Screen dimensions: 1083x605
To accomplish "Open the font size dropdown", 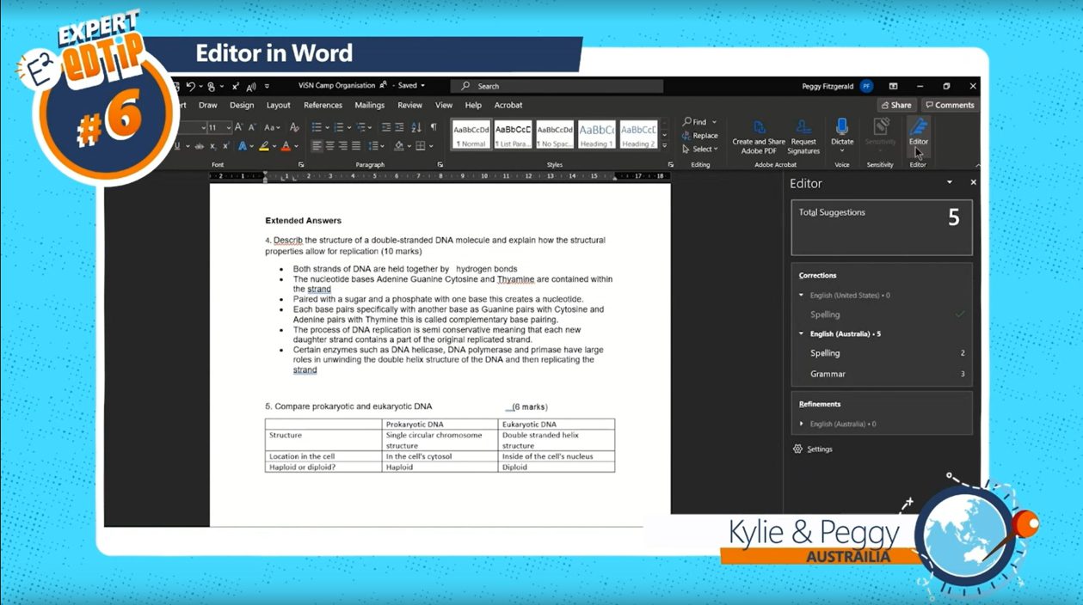I will 228,127.
